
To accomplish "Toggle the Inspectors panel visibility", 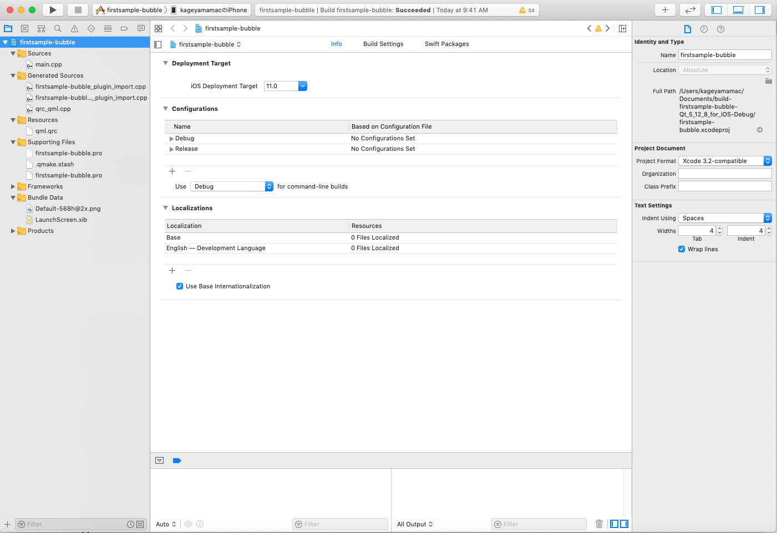I will click(760, 10).
